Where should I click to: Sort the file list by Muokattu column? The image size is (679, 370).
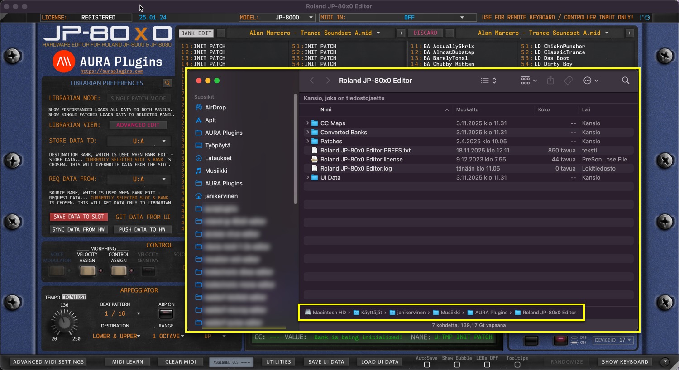tap(467, 109)
